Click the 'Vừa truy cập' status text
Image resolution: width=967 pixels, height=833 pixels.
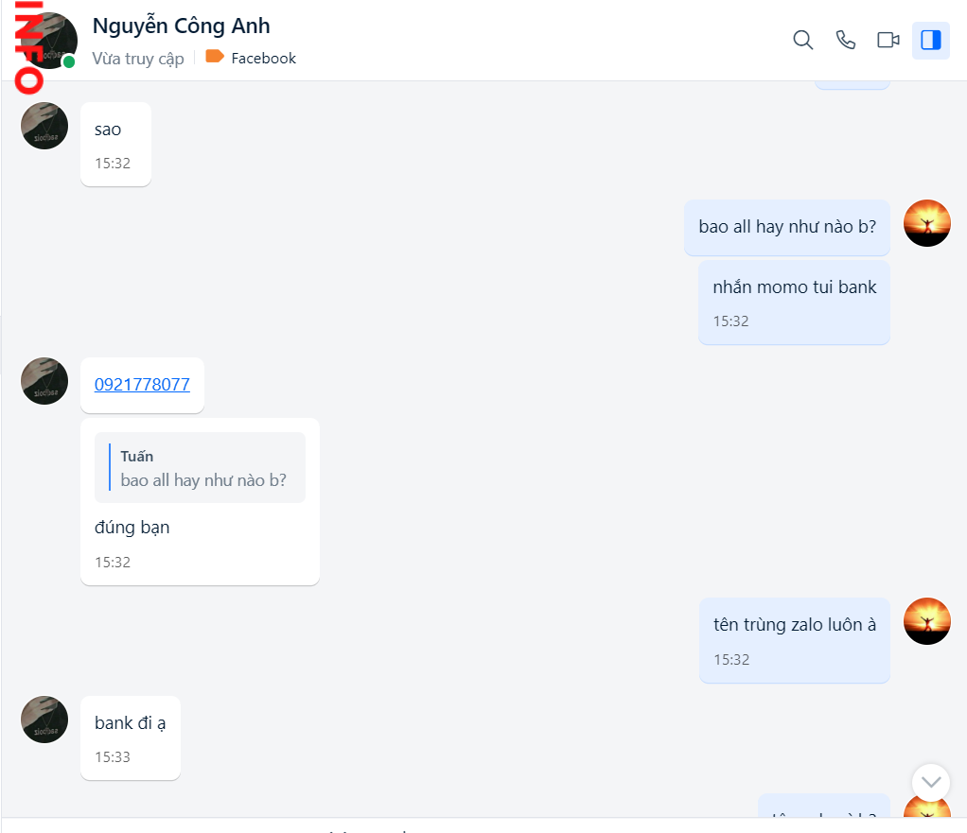[x=138, y=58]
